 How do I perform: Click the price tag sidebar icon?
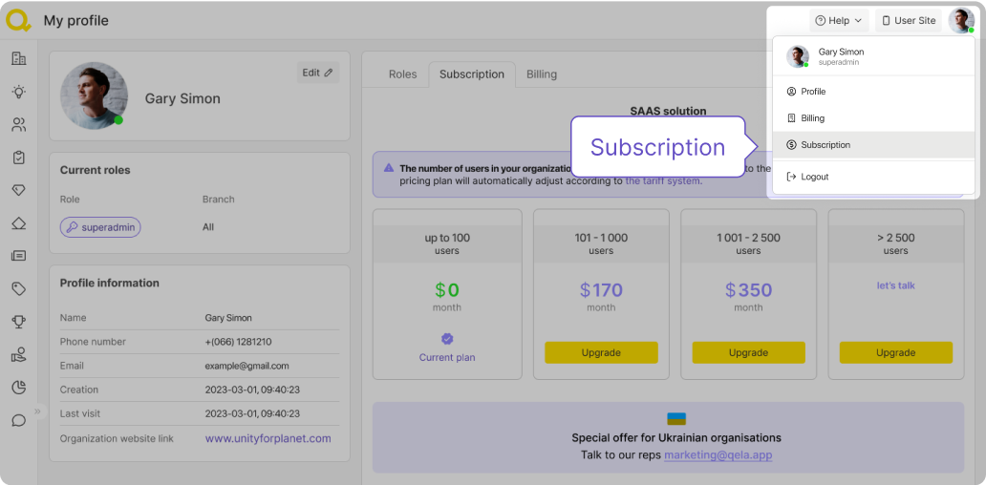pos(18,288)
